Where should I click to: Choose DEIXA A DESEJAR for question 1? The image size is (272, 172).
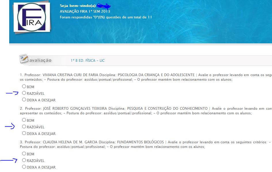[x=24, y=100]
